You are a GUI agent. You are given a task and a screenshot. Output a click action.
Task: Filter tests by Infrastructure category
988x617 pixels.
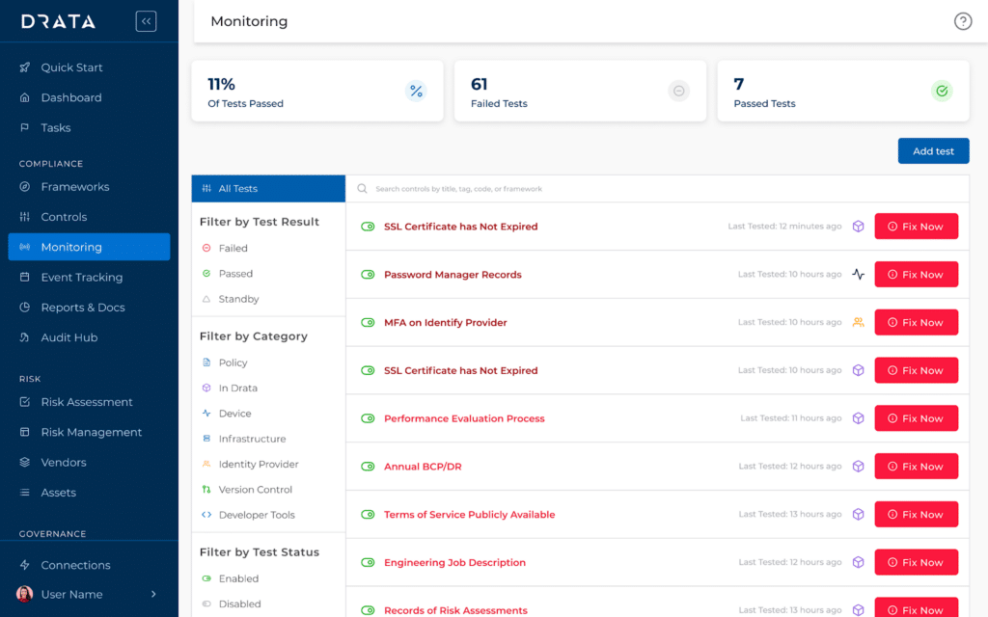click(x=252, y=439)
